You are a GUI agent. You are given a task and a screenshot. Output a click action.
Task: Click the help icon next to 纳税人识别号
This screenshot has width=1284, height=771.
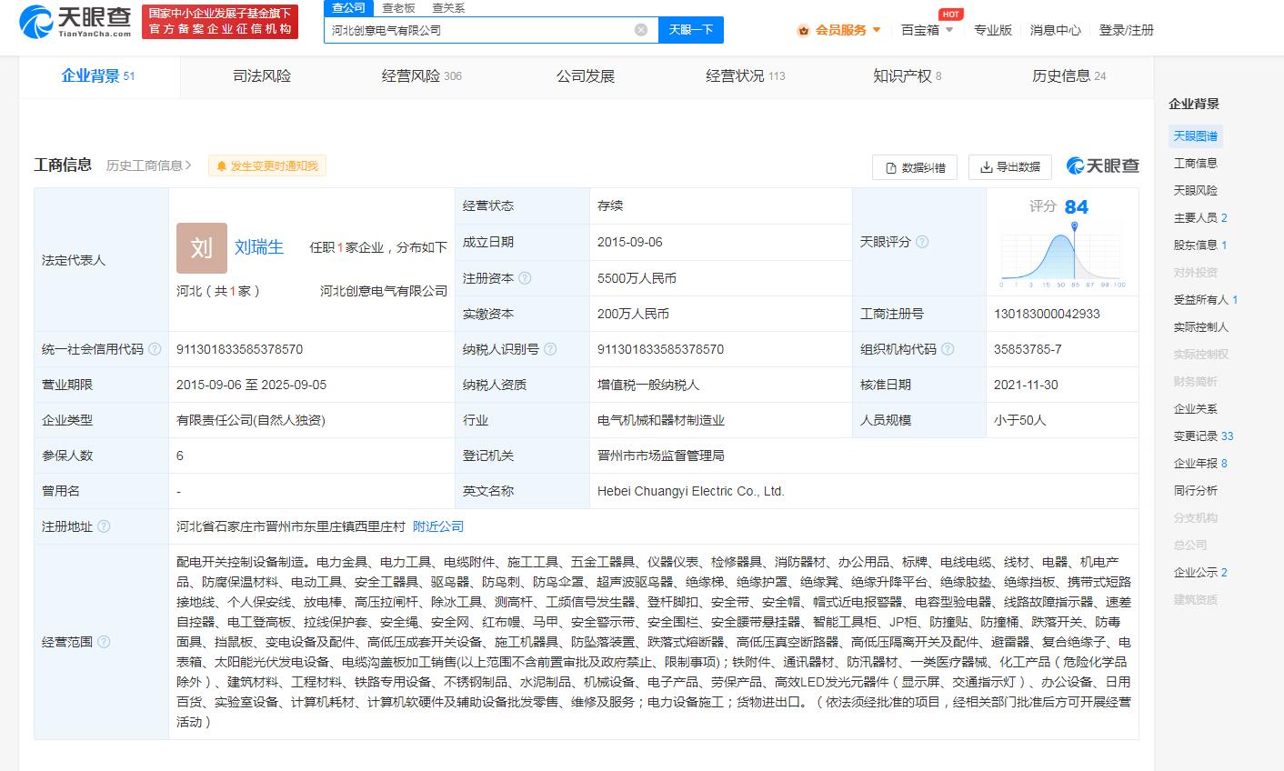coord(550,349)
